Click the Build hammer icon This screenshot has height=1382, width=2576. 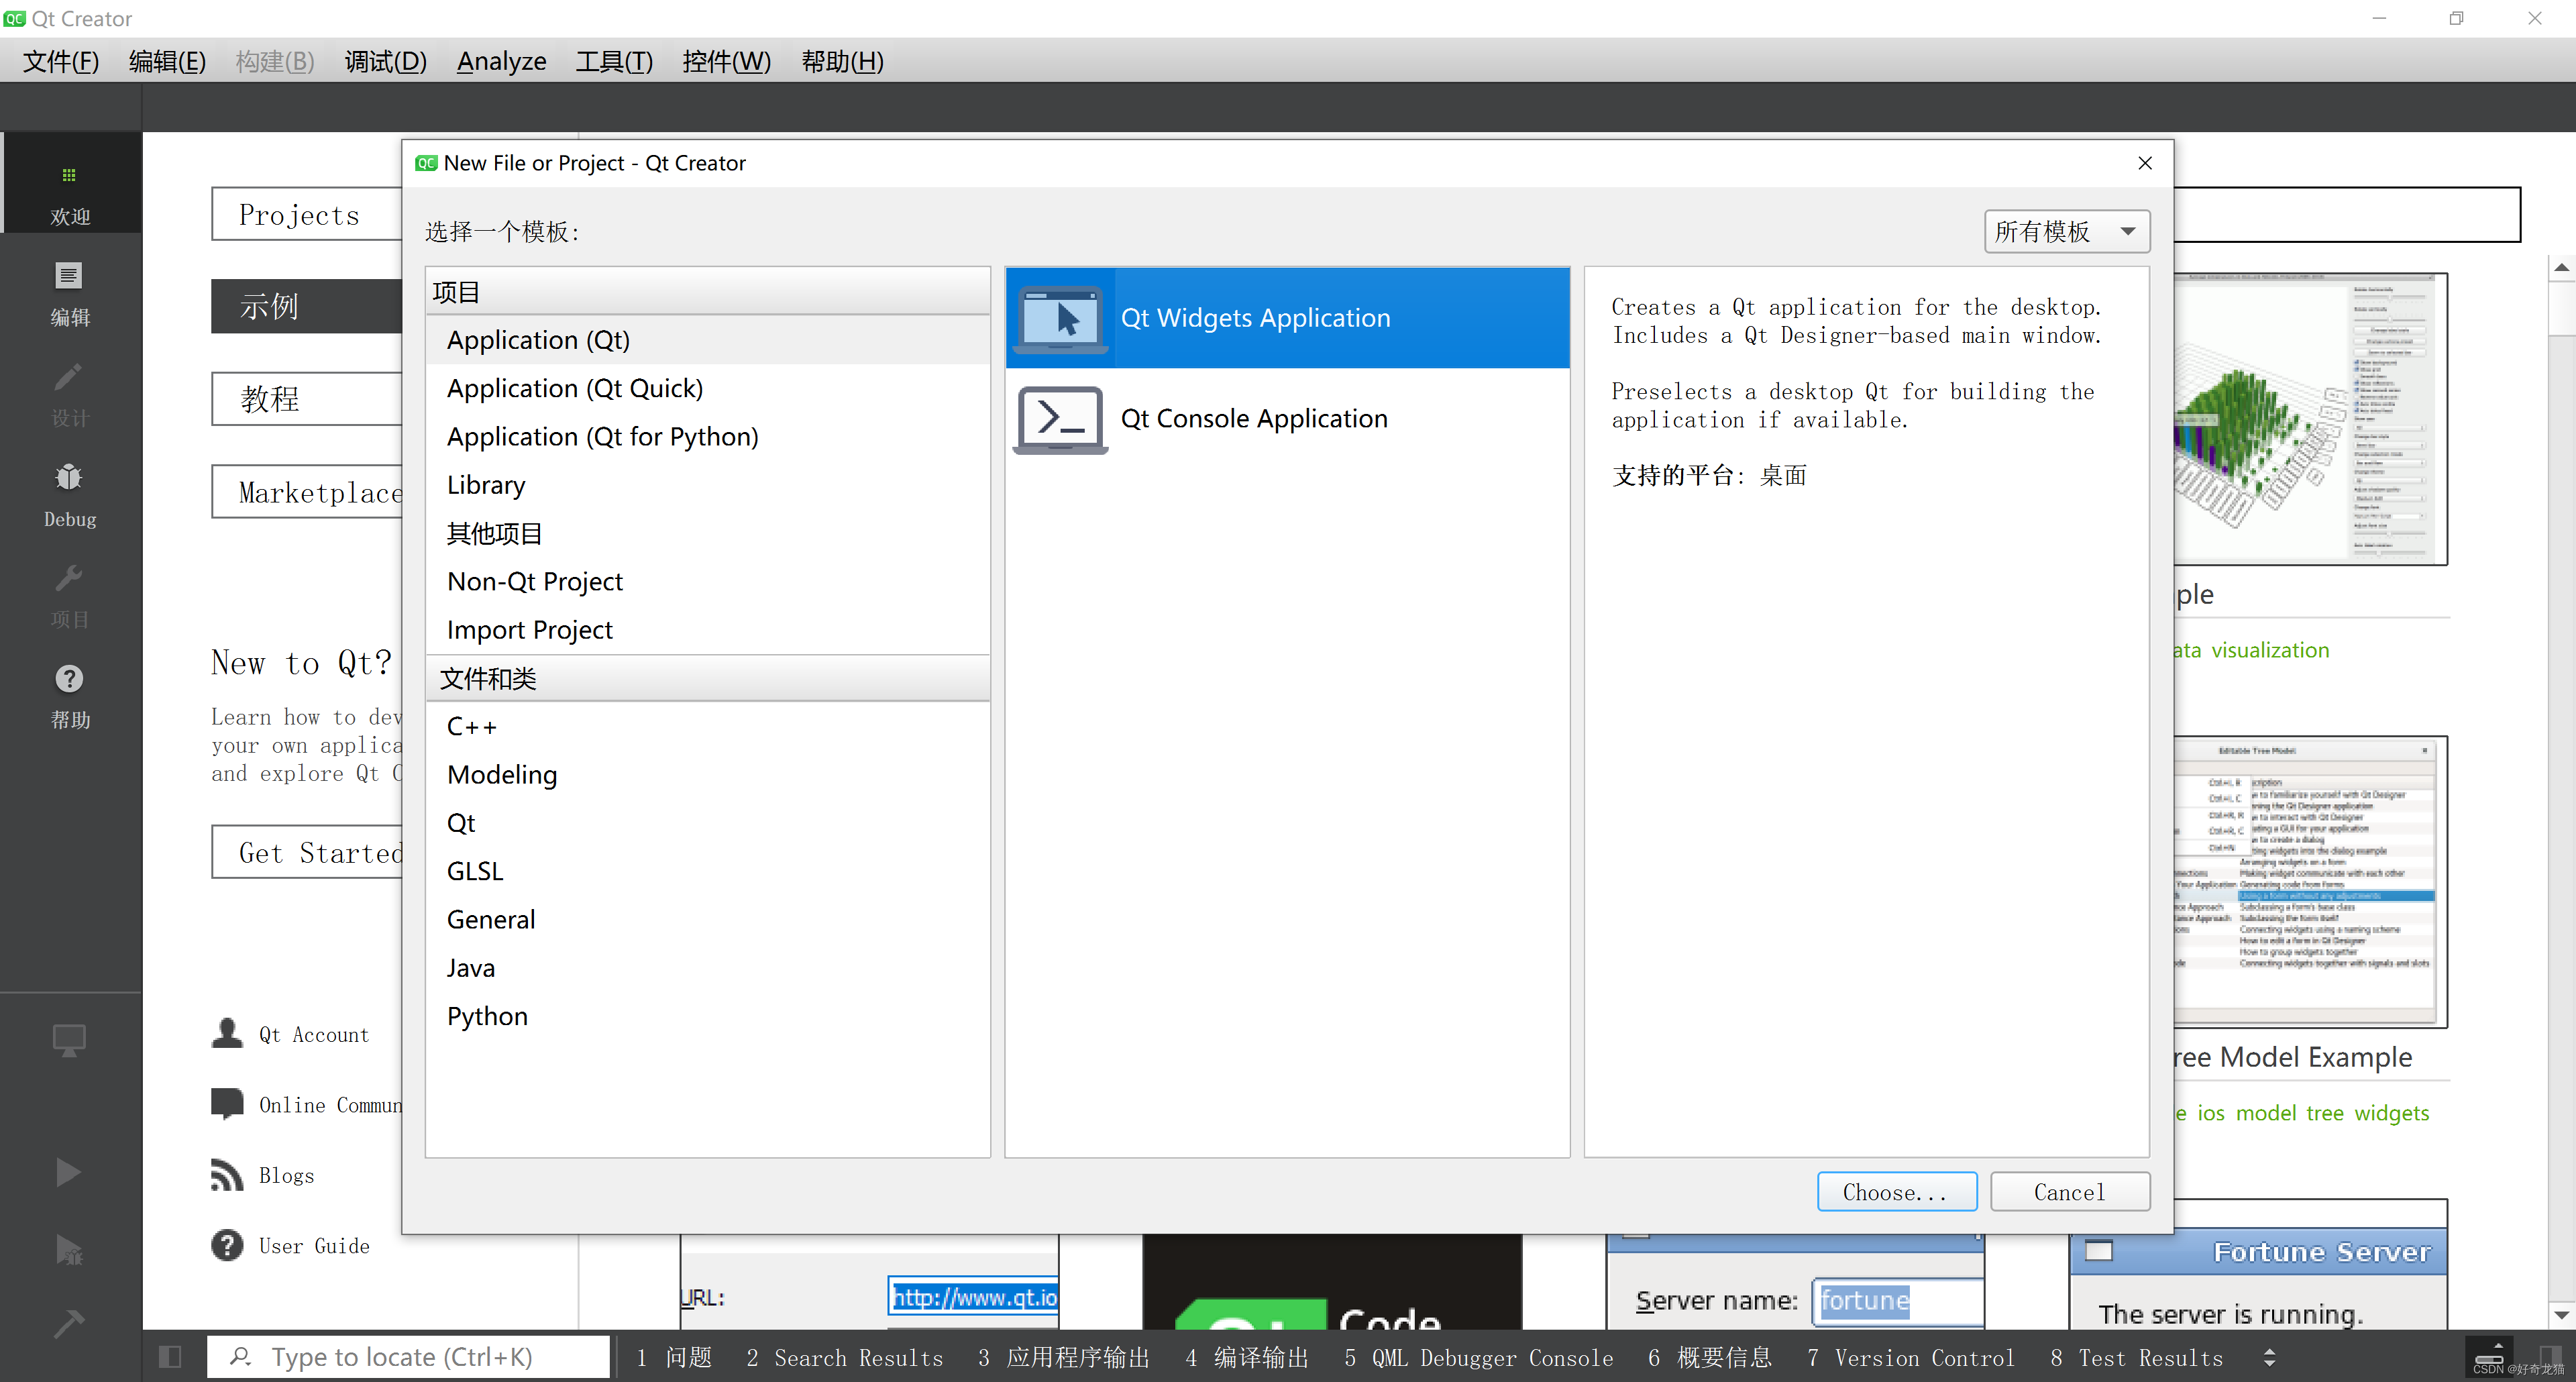pyautogui.click(x=69, y=1324)
